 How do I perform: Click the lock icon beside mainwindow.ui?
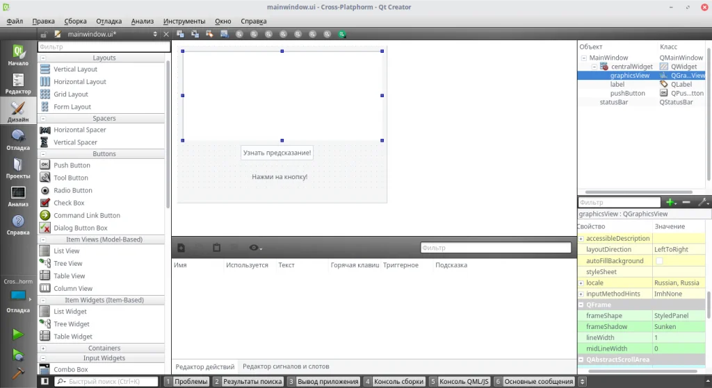[44, 34]
